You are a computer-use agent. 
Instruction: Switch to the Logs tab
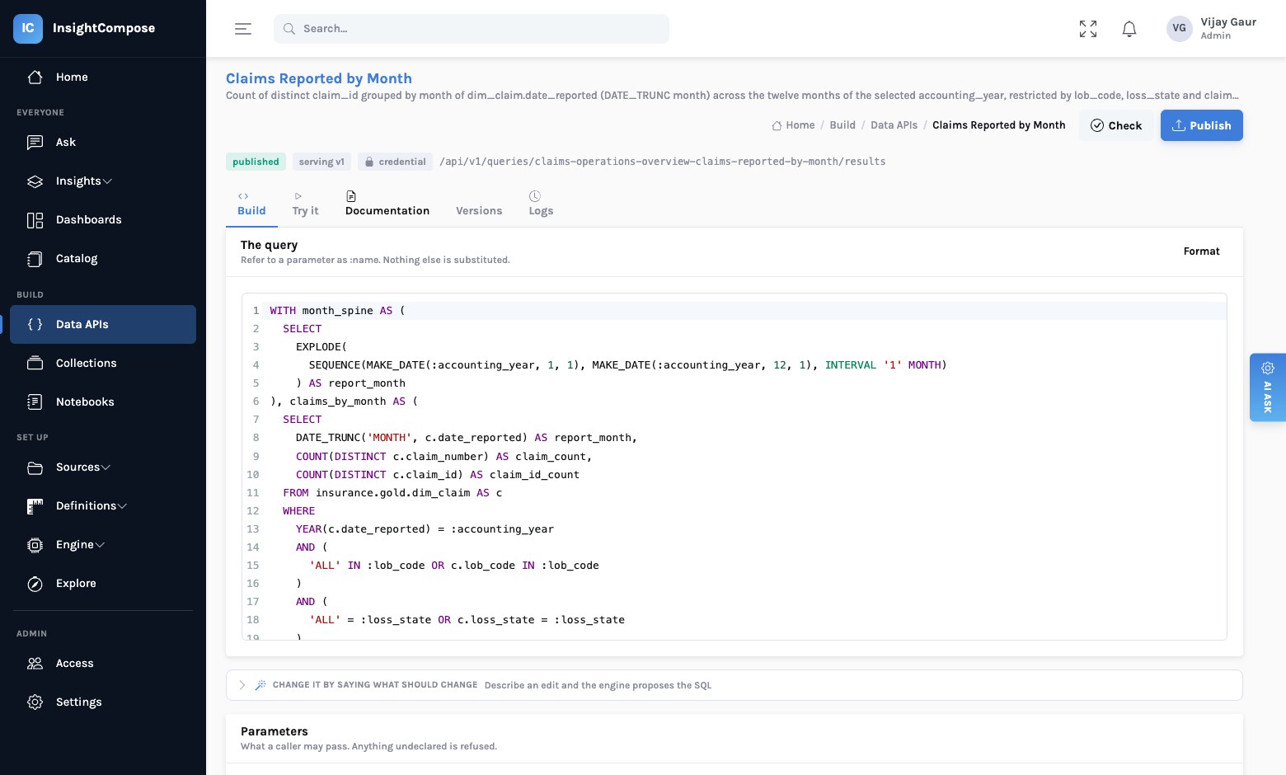[541, 204]
